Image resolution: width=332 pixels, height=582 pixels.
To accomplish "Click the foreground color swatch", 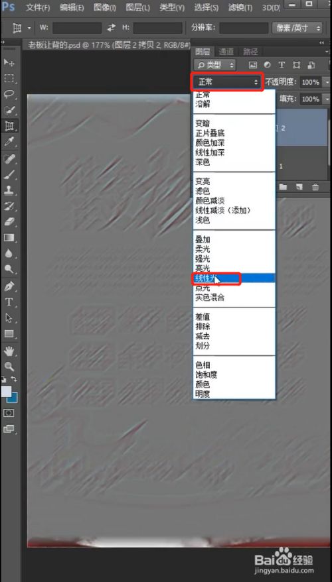I will click(5, 391).
